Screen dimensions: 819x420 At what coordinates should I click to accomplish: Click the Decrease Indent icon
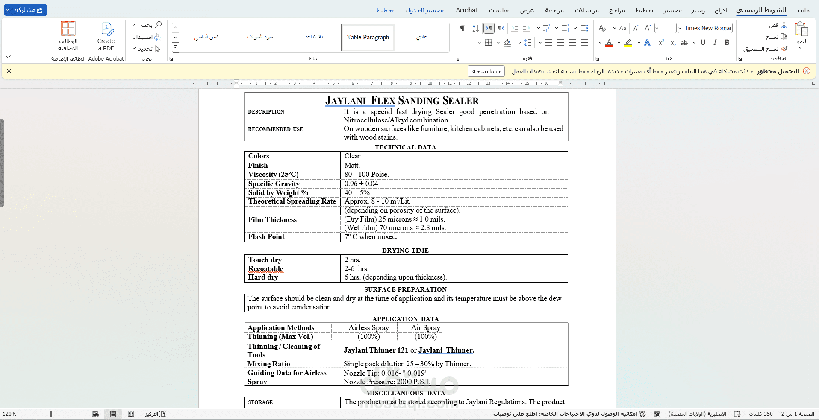[x=526, y=28]
